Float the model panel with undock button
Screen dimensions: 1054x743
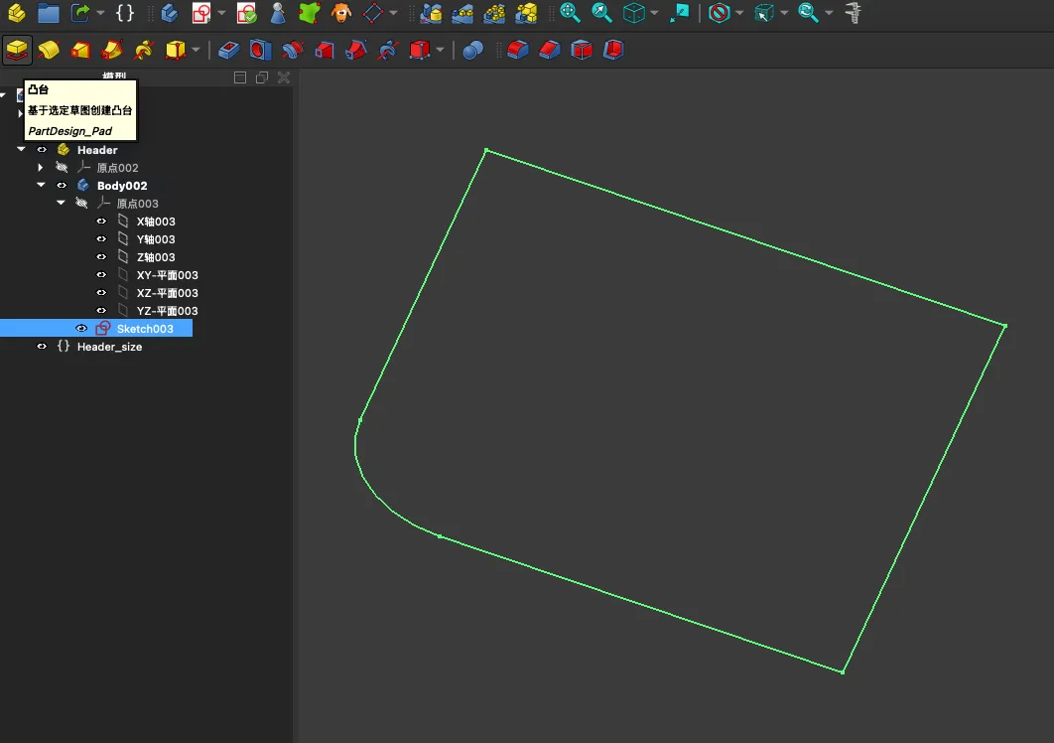(262, 77)
